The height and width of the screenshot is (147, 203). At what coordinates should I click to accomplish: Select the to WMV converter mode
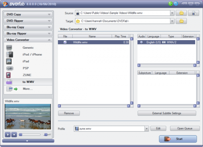tap(28, 82)
